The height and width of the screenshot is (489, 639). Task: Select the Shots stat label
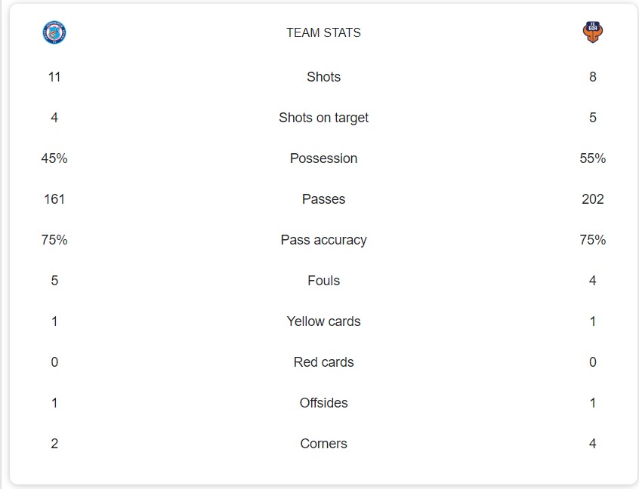pos(323,77)
